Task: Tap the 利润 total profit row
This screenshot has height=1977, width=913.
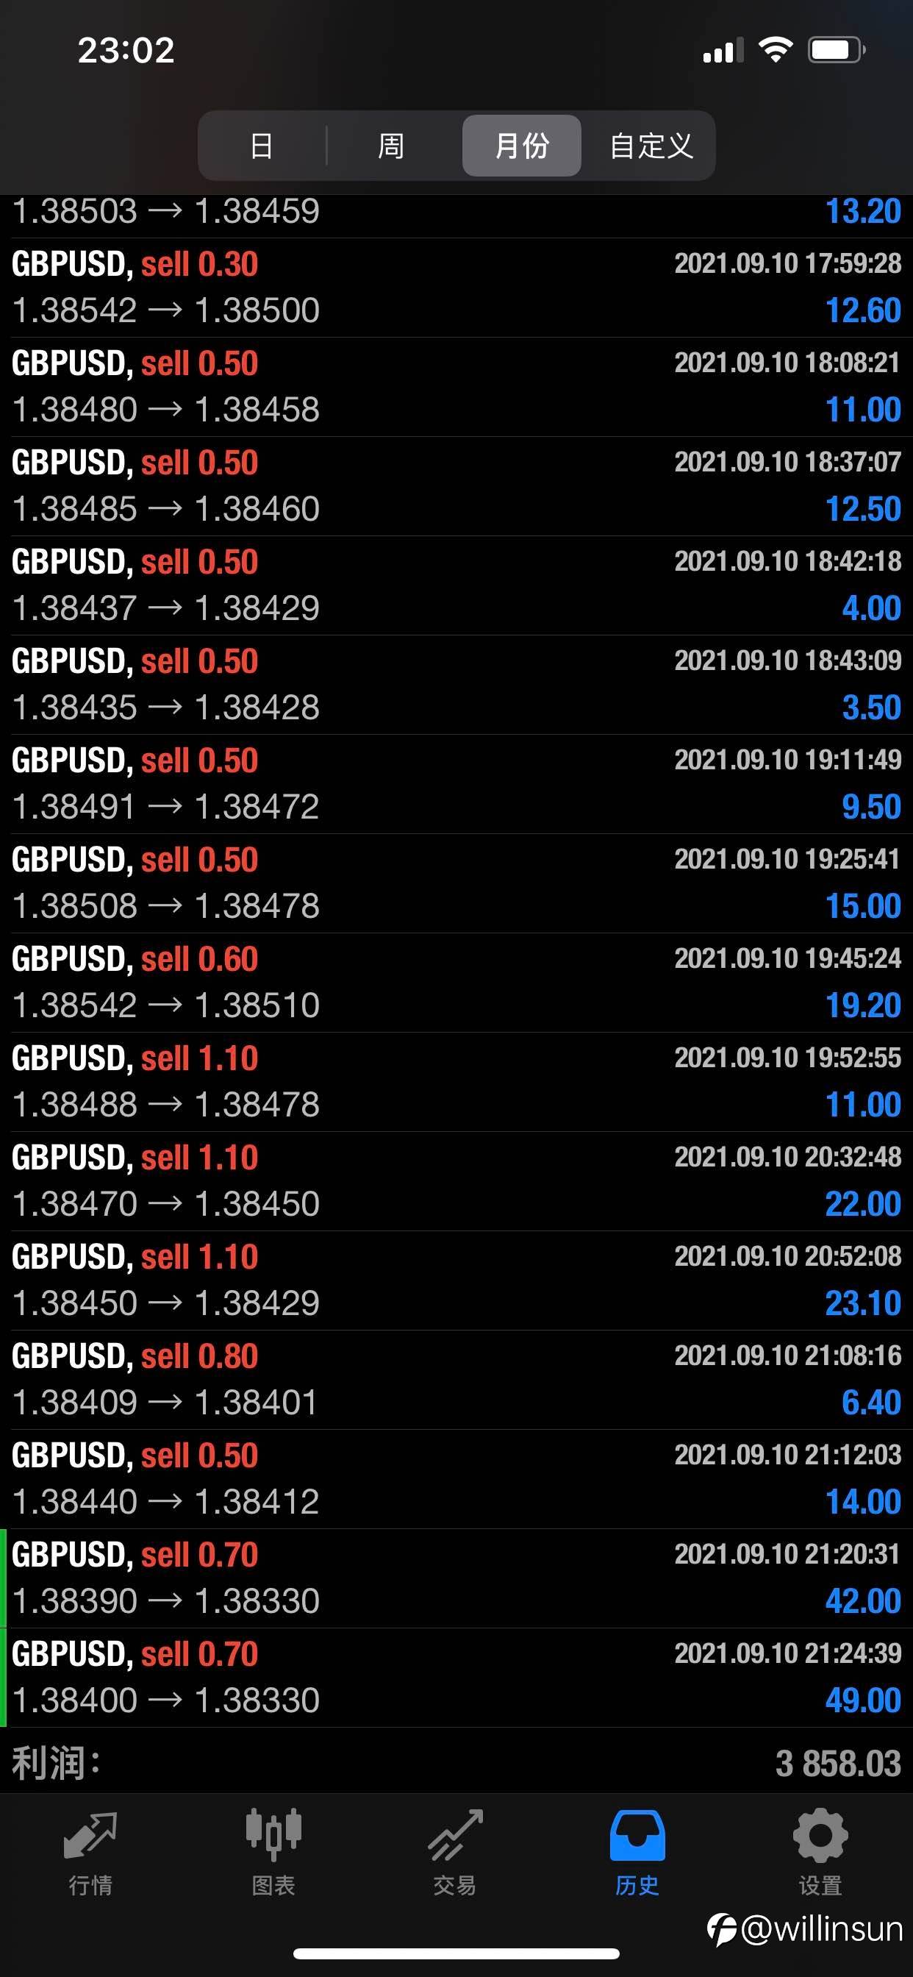Action: point(456,1763)
